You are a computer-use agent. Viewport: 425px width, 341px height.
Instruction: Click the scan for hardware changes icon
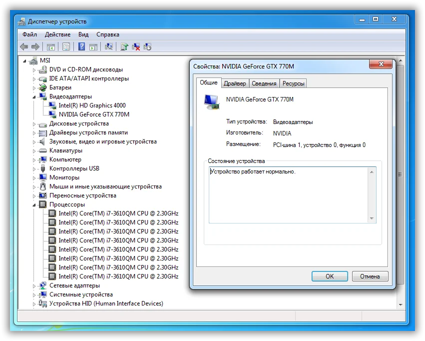109,46
